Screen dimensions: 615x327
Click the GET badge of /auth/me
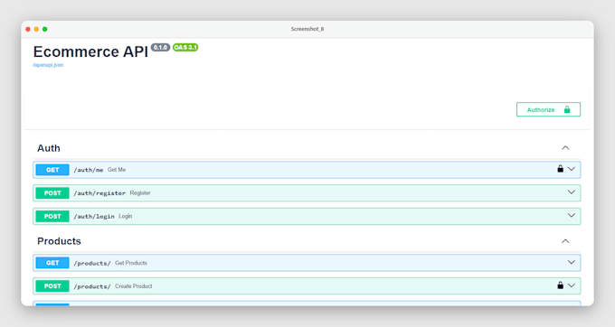[52, 170]
